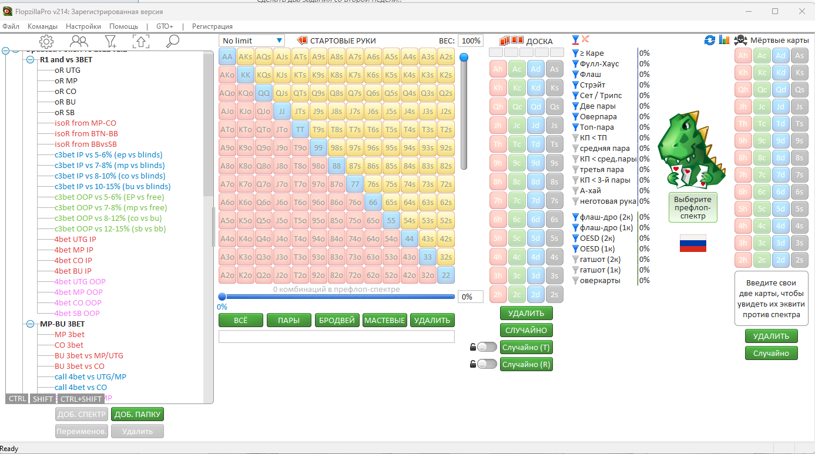Select the oR UTG range in tree

pos(68,70)
